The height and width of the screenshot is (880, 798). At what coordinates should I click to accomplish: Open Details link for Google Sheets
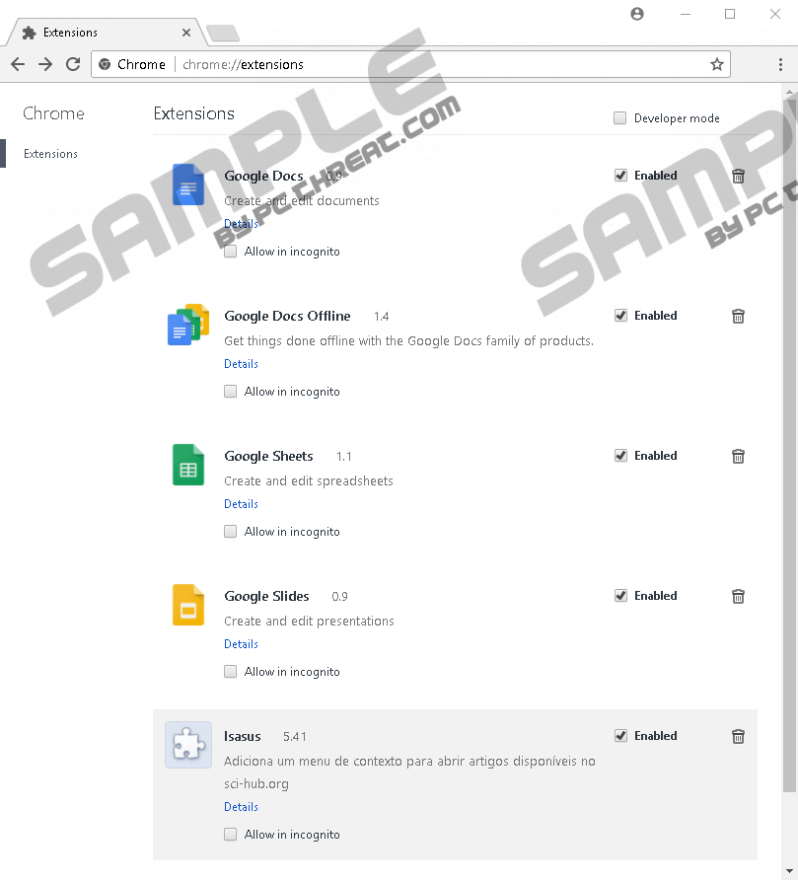click(241, 504)
